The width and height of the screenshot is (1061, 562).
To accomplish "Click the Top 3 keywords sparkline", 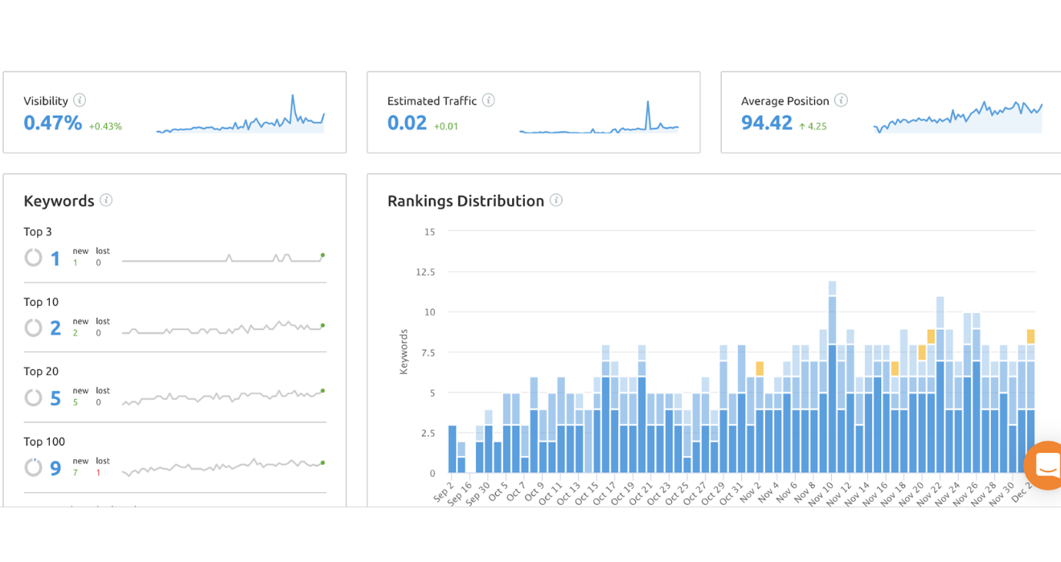I will 223,258.
